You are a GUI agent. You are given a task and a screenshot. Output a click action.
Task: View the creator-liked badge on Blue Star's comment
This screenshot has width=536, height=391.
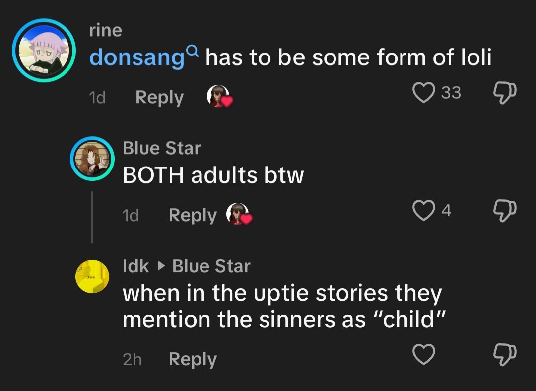pos(239,214)
